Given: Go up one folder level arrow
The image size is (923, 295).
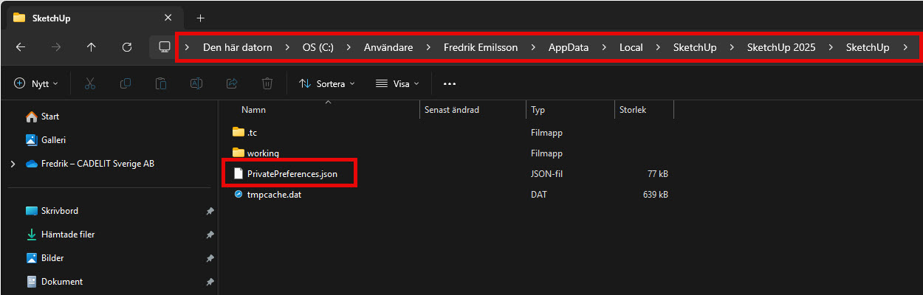Looking at the screenshot, I should pyautogui.click(x=92, y=47).
